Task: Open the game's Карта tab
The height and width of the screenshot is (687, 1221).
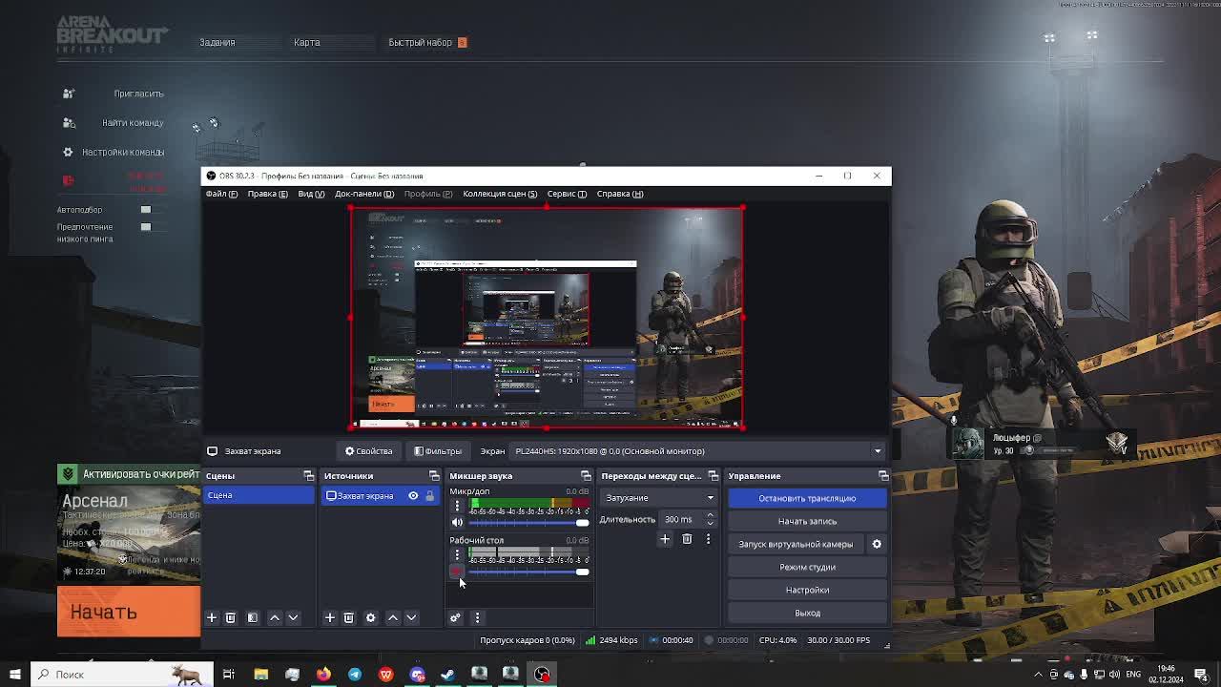Action: click(306, 42)
